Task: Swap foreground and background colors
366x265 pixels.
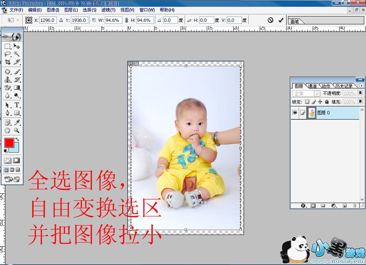Action: click(x=17, y=139)
